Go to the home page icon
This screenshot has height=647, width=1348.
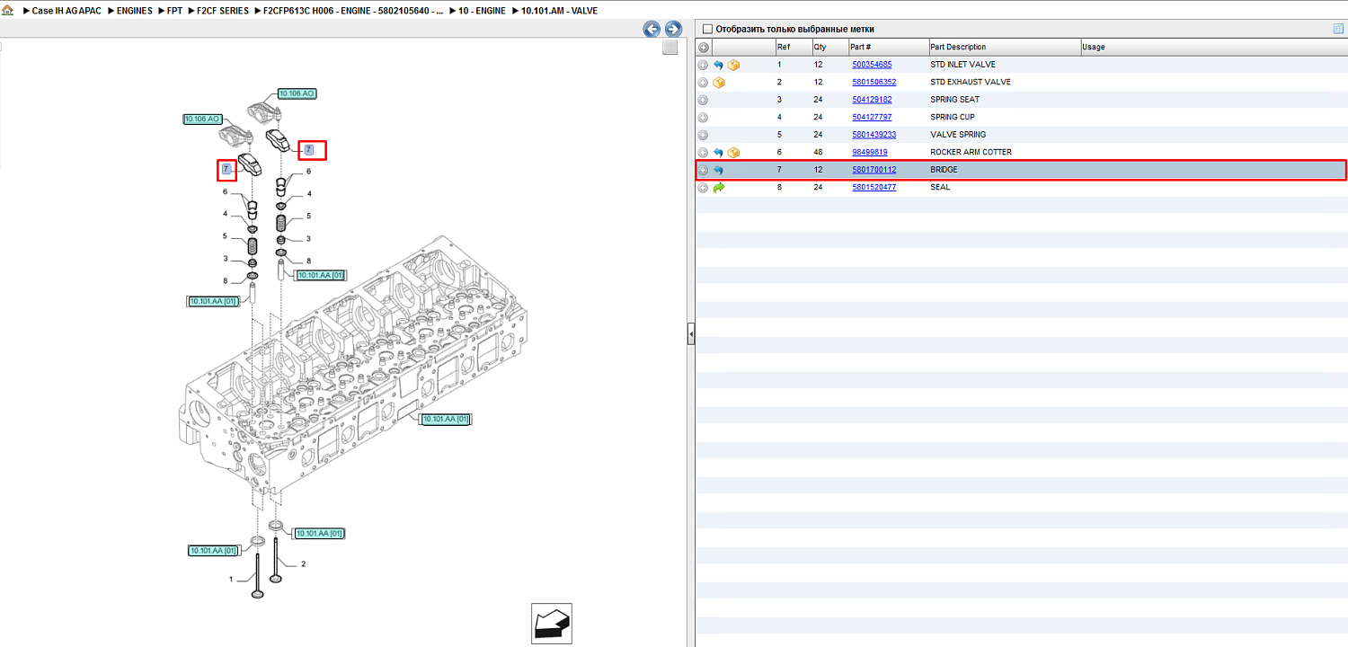click(x=7, y=11)
